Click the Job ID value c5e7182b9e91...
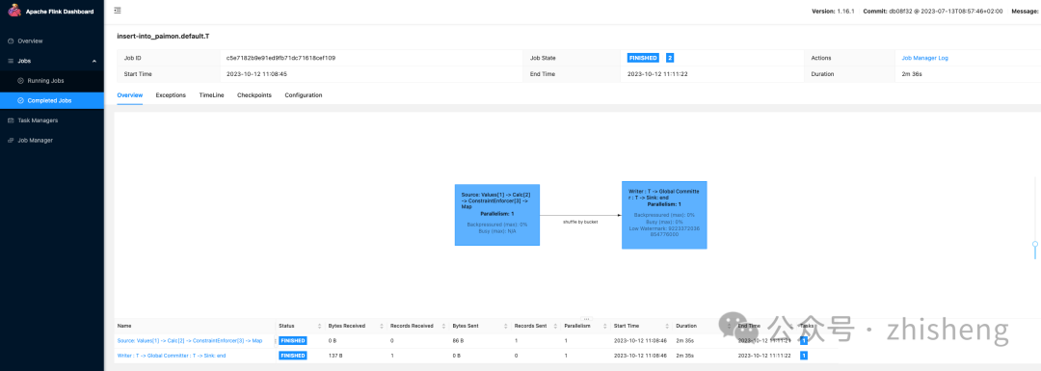 tap(280, 59)
